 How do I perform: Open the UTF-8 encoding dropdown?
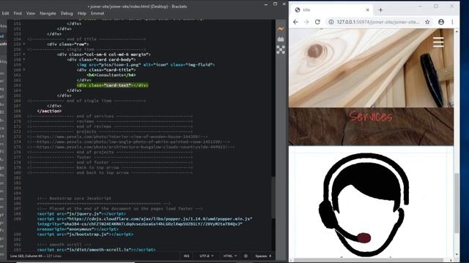click(x=207, y=256)
